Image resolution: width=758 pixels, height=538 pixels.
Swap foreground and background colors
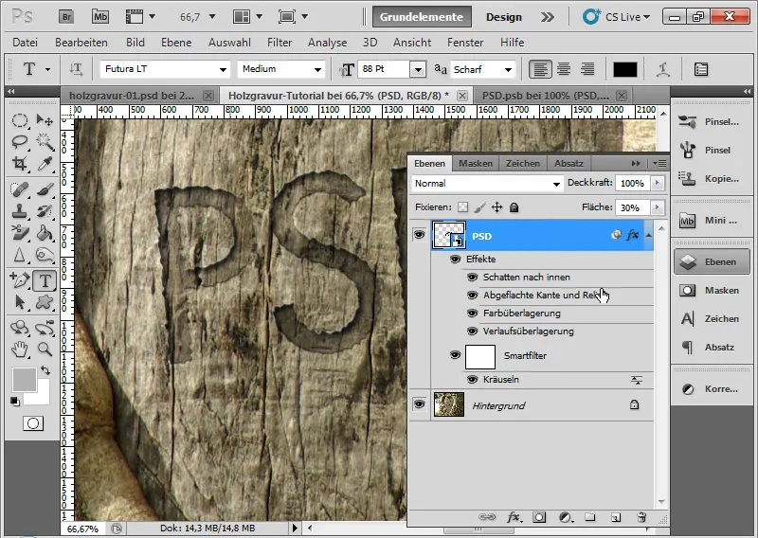click(x=45, y=370)
